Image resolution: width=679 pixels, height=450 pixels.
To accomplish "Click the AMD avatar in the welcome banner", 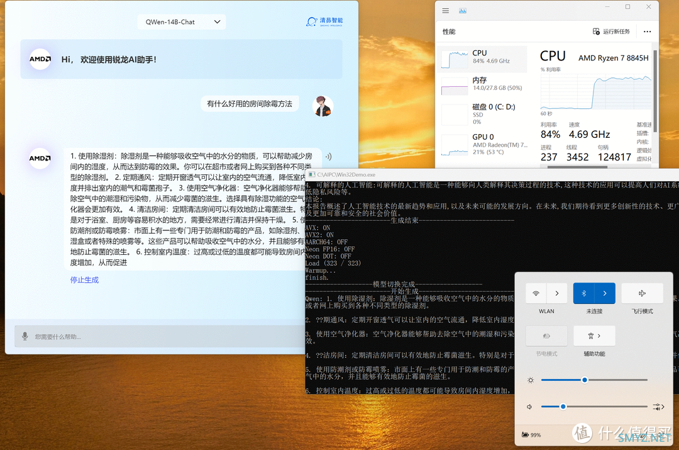I will pyautogui.click(x=40, y=59).
